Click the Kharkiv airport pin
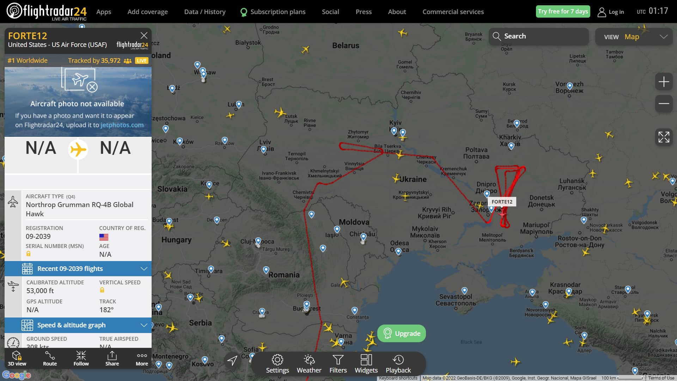Image resolution: width=677 pixels, height=381 pixels. coord(511,146)
